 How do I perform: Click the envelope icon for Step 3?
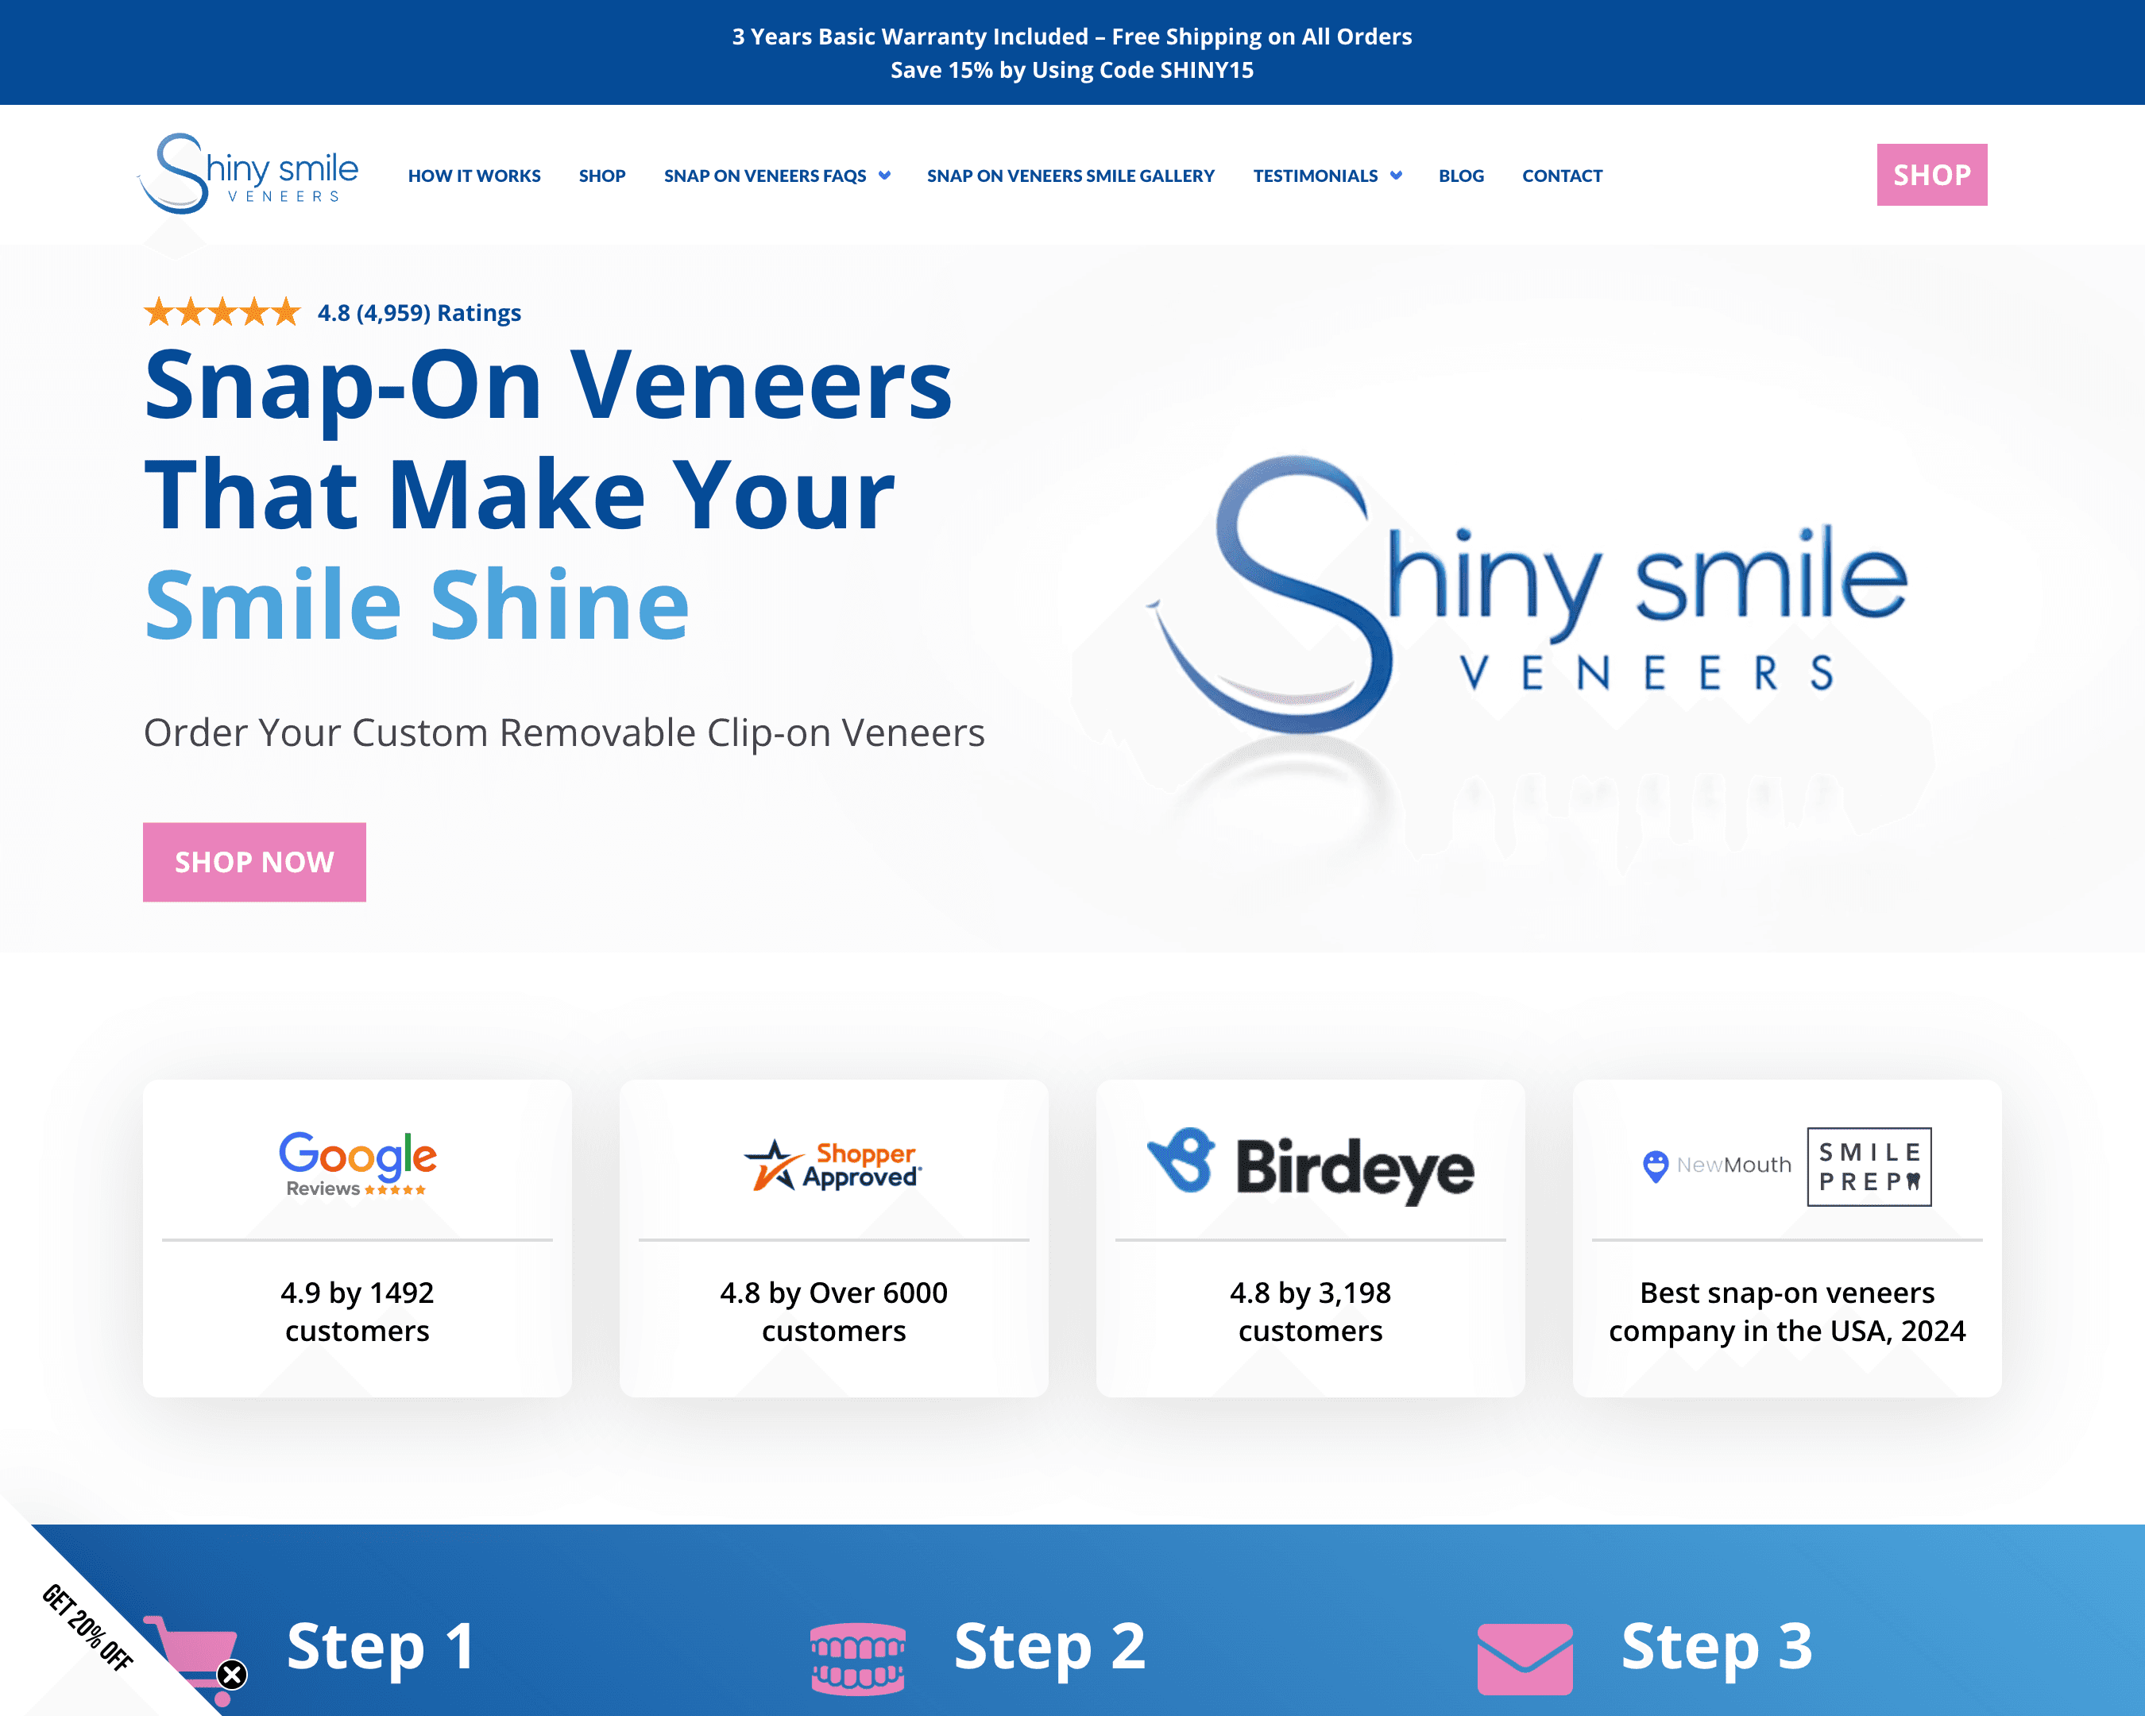point(1525,1658)
